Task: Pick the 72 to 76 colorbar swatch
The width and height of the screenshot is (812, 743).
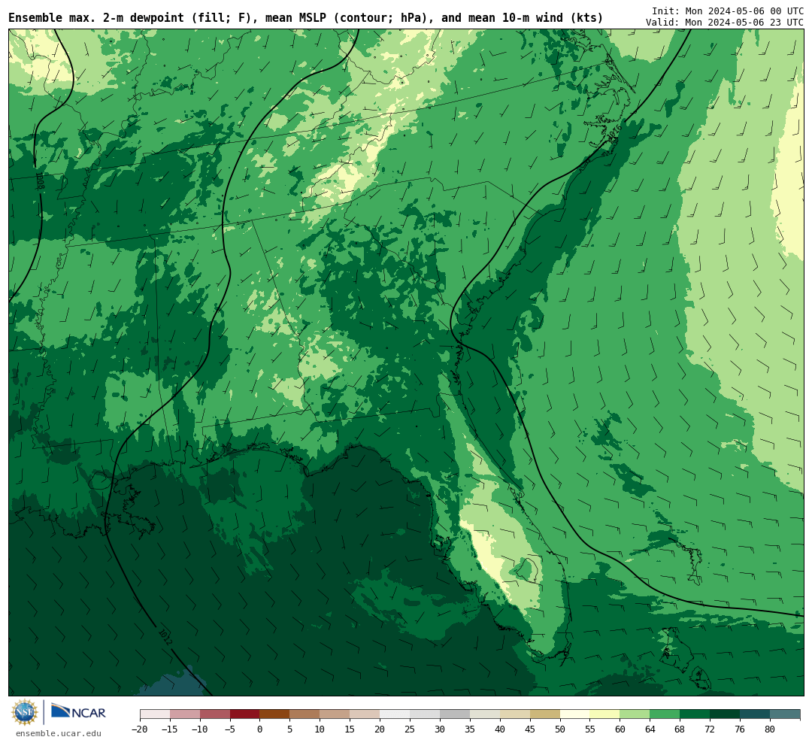Action: click(x=726, y=714)
